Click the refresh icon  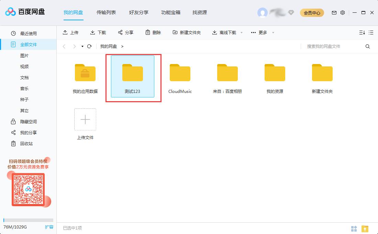[x=89, y=46]
